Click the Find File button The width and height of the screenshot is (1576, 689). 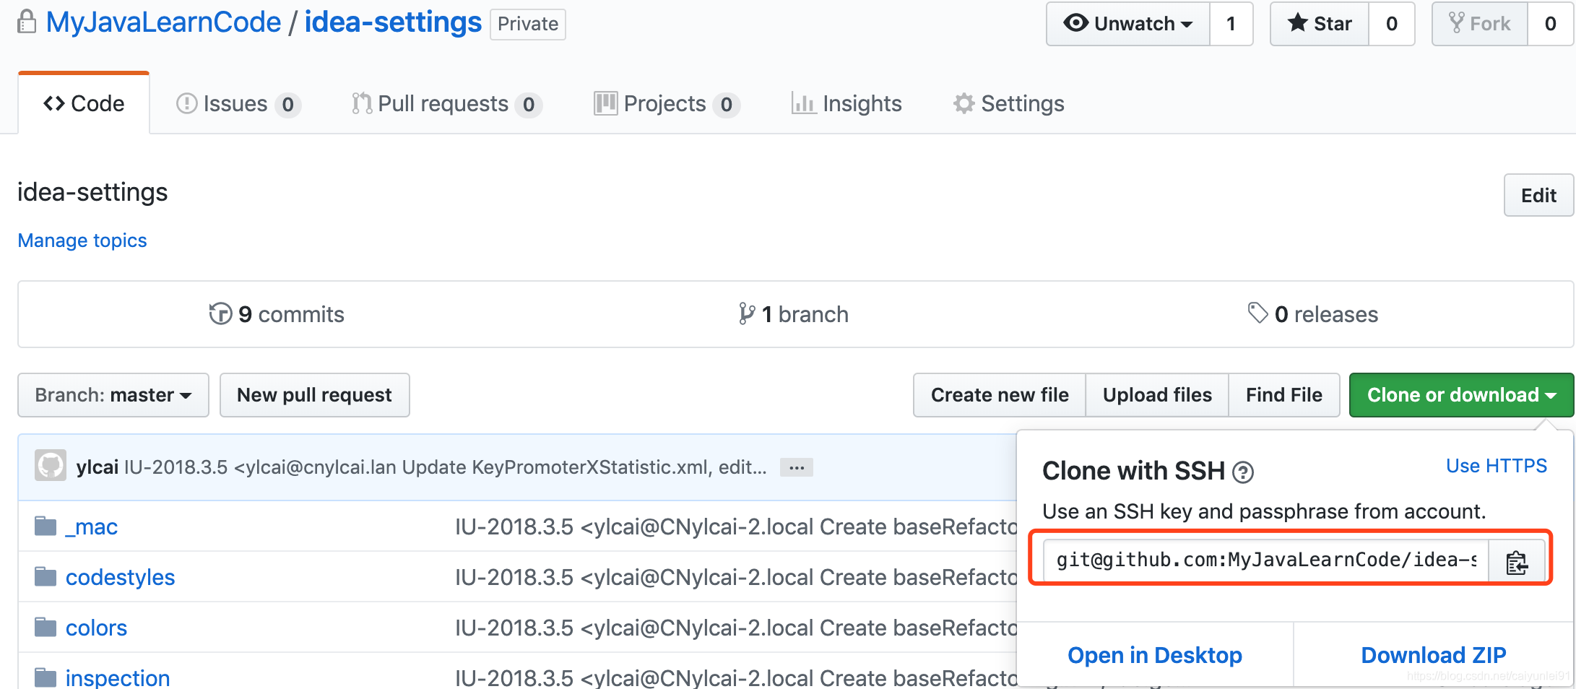tap(1284, 395)
